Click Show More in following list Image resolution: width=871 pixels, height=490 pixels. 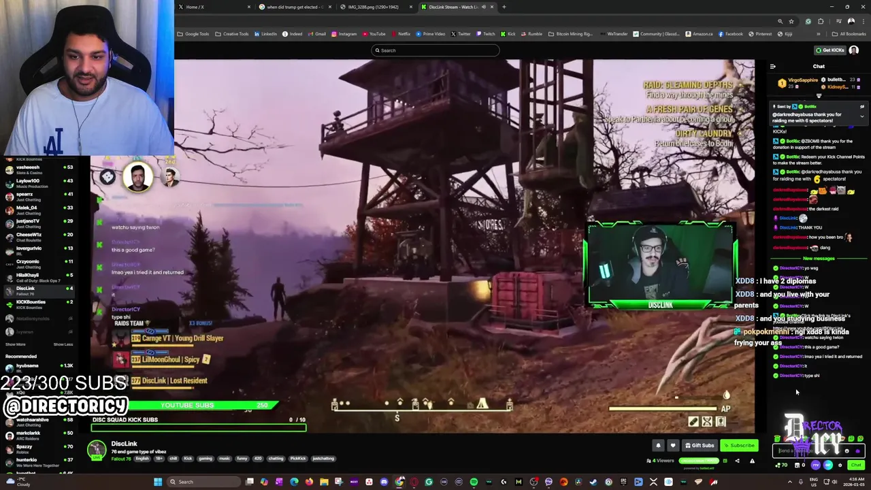point(15,344)
